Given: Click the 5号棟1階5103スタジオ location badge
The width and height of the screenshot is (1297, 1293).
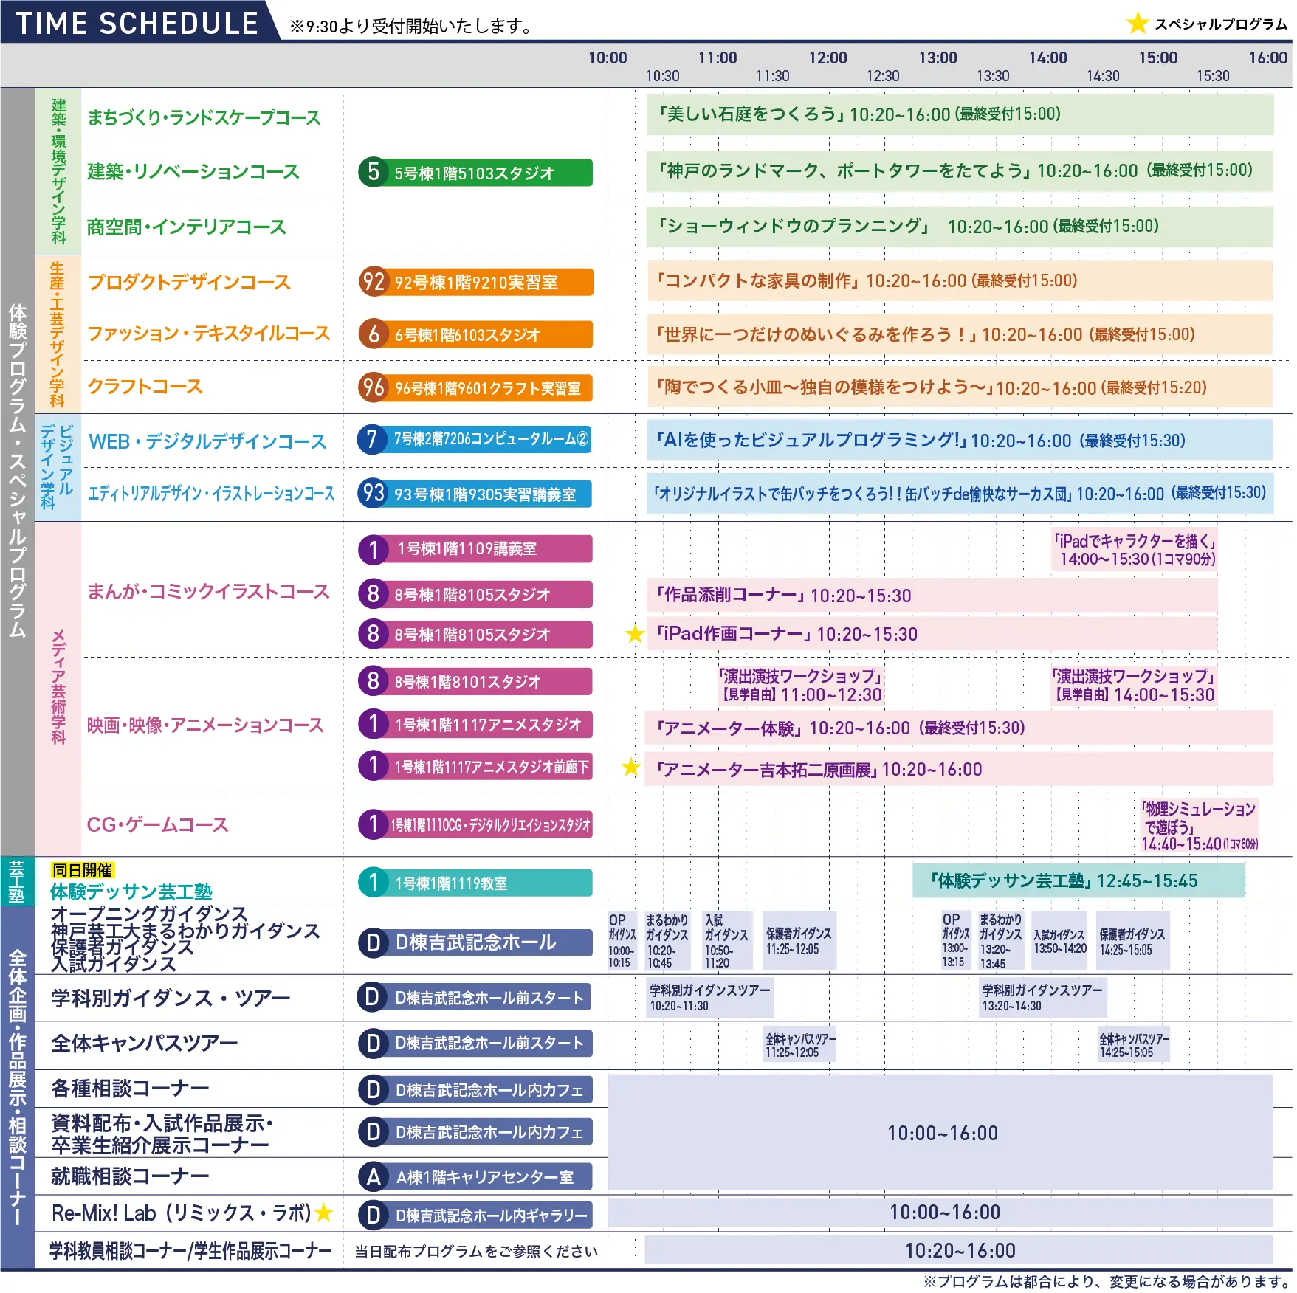Looking at the screenshot, I should pos(475,172).
